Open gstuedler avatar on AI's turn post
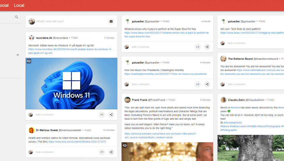The width and height of the screenshot is (284, 161). 223,21
